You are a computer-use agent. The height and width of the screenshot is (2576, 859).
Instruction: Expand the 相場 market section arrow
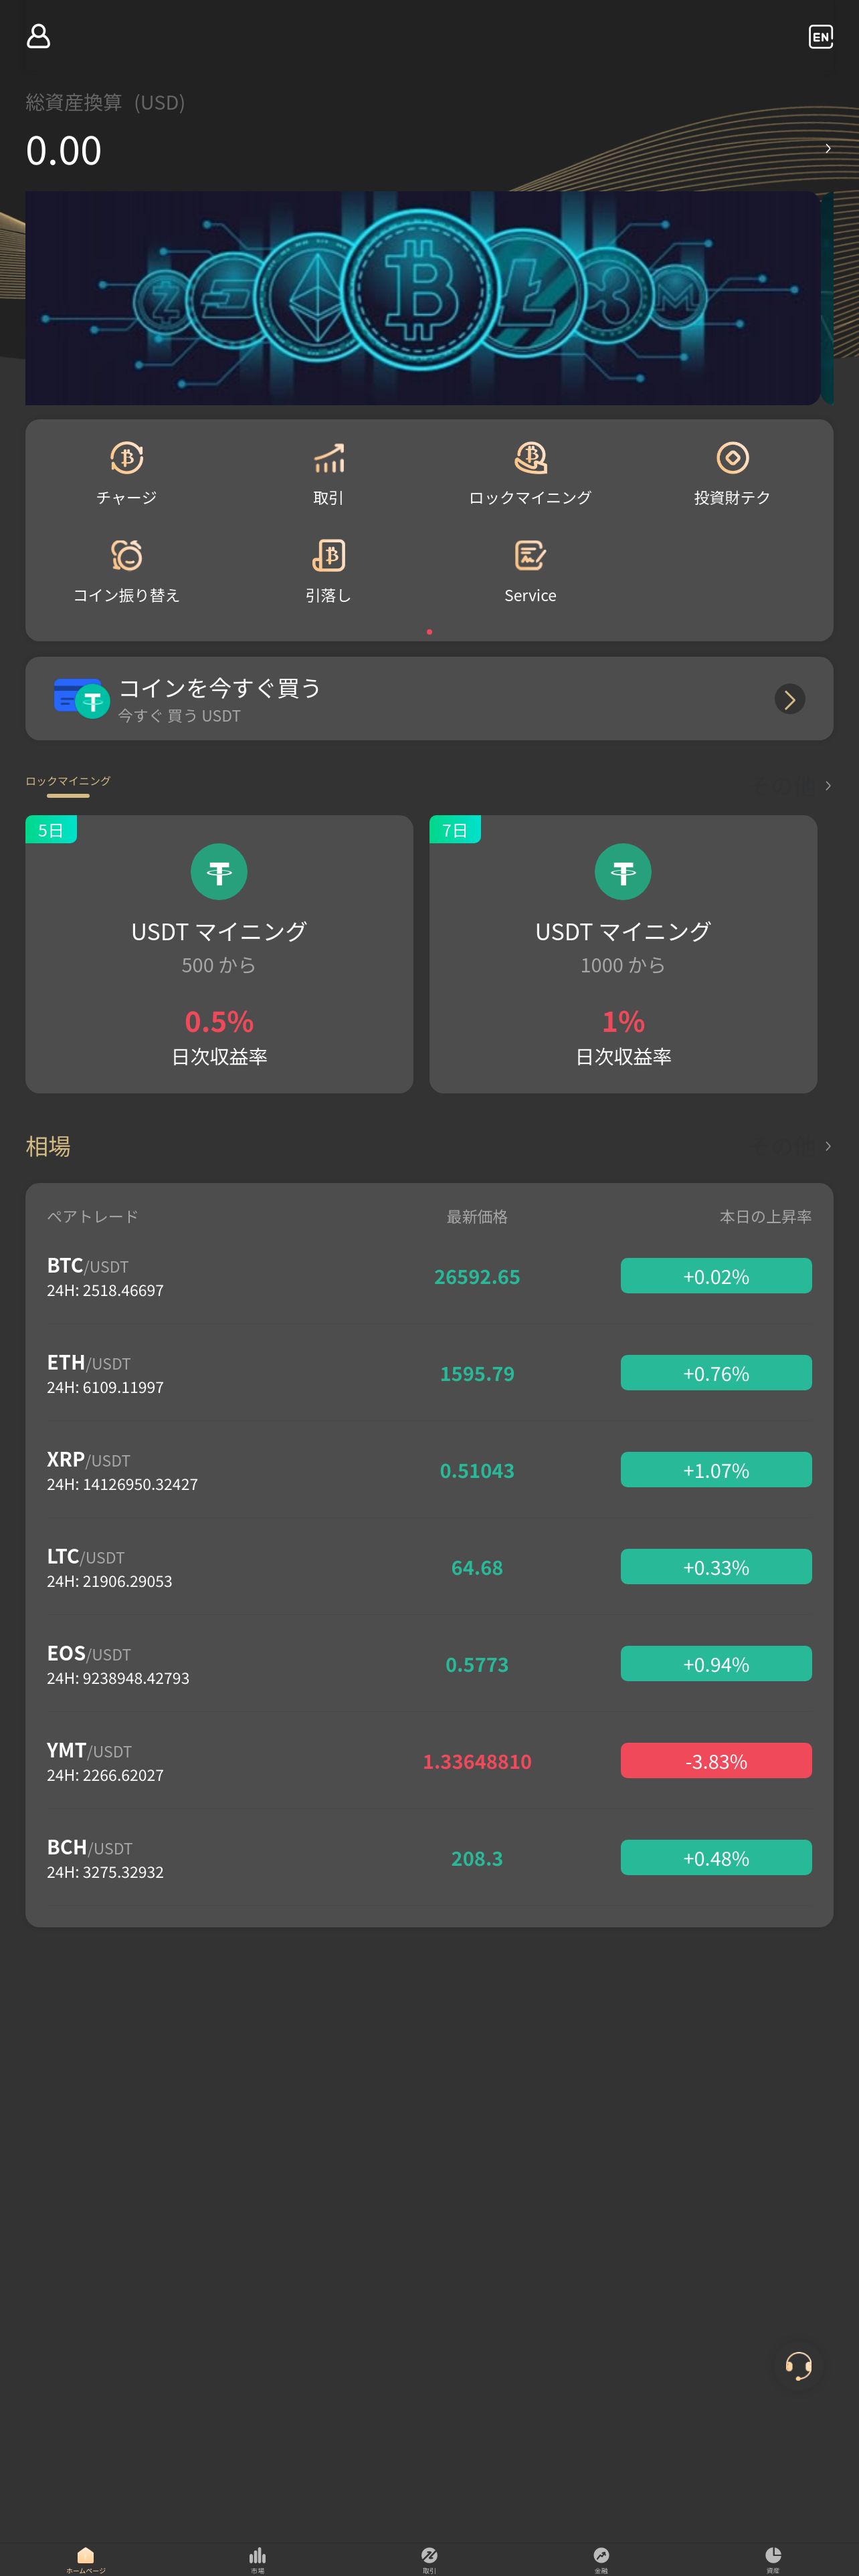[x=827, y=1145]
